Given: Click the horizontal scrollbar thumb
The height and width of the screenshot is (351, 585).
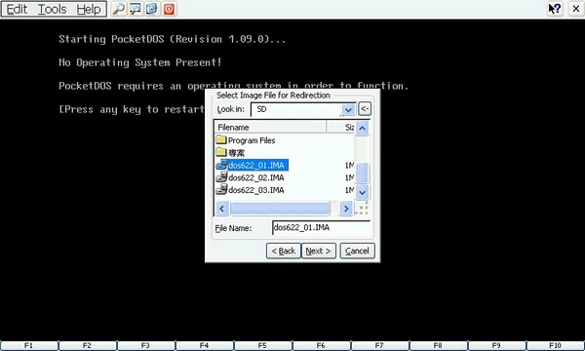Looking at the screenshot, I should click(x=280, y=209).
